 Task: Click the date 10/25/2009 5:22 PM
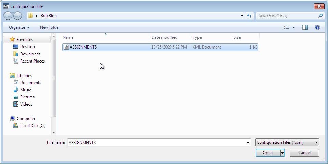[169, 47]
